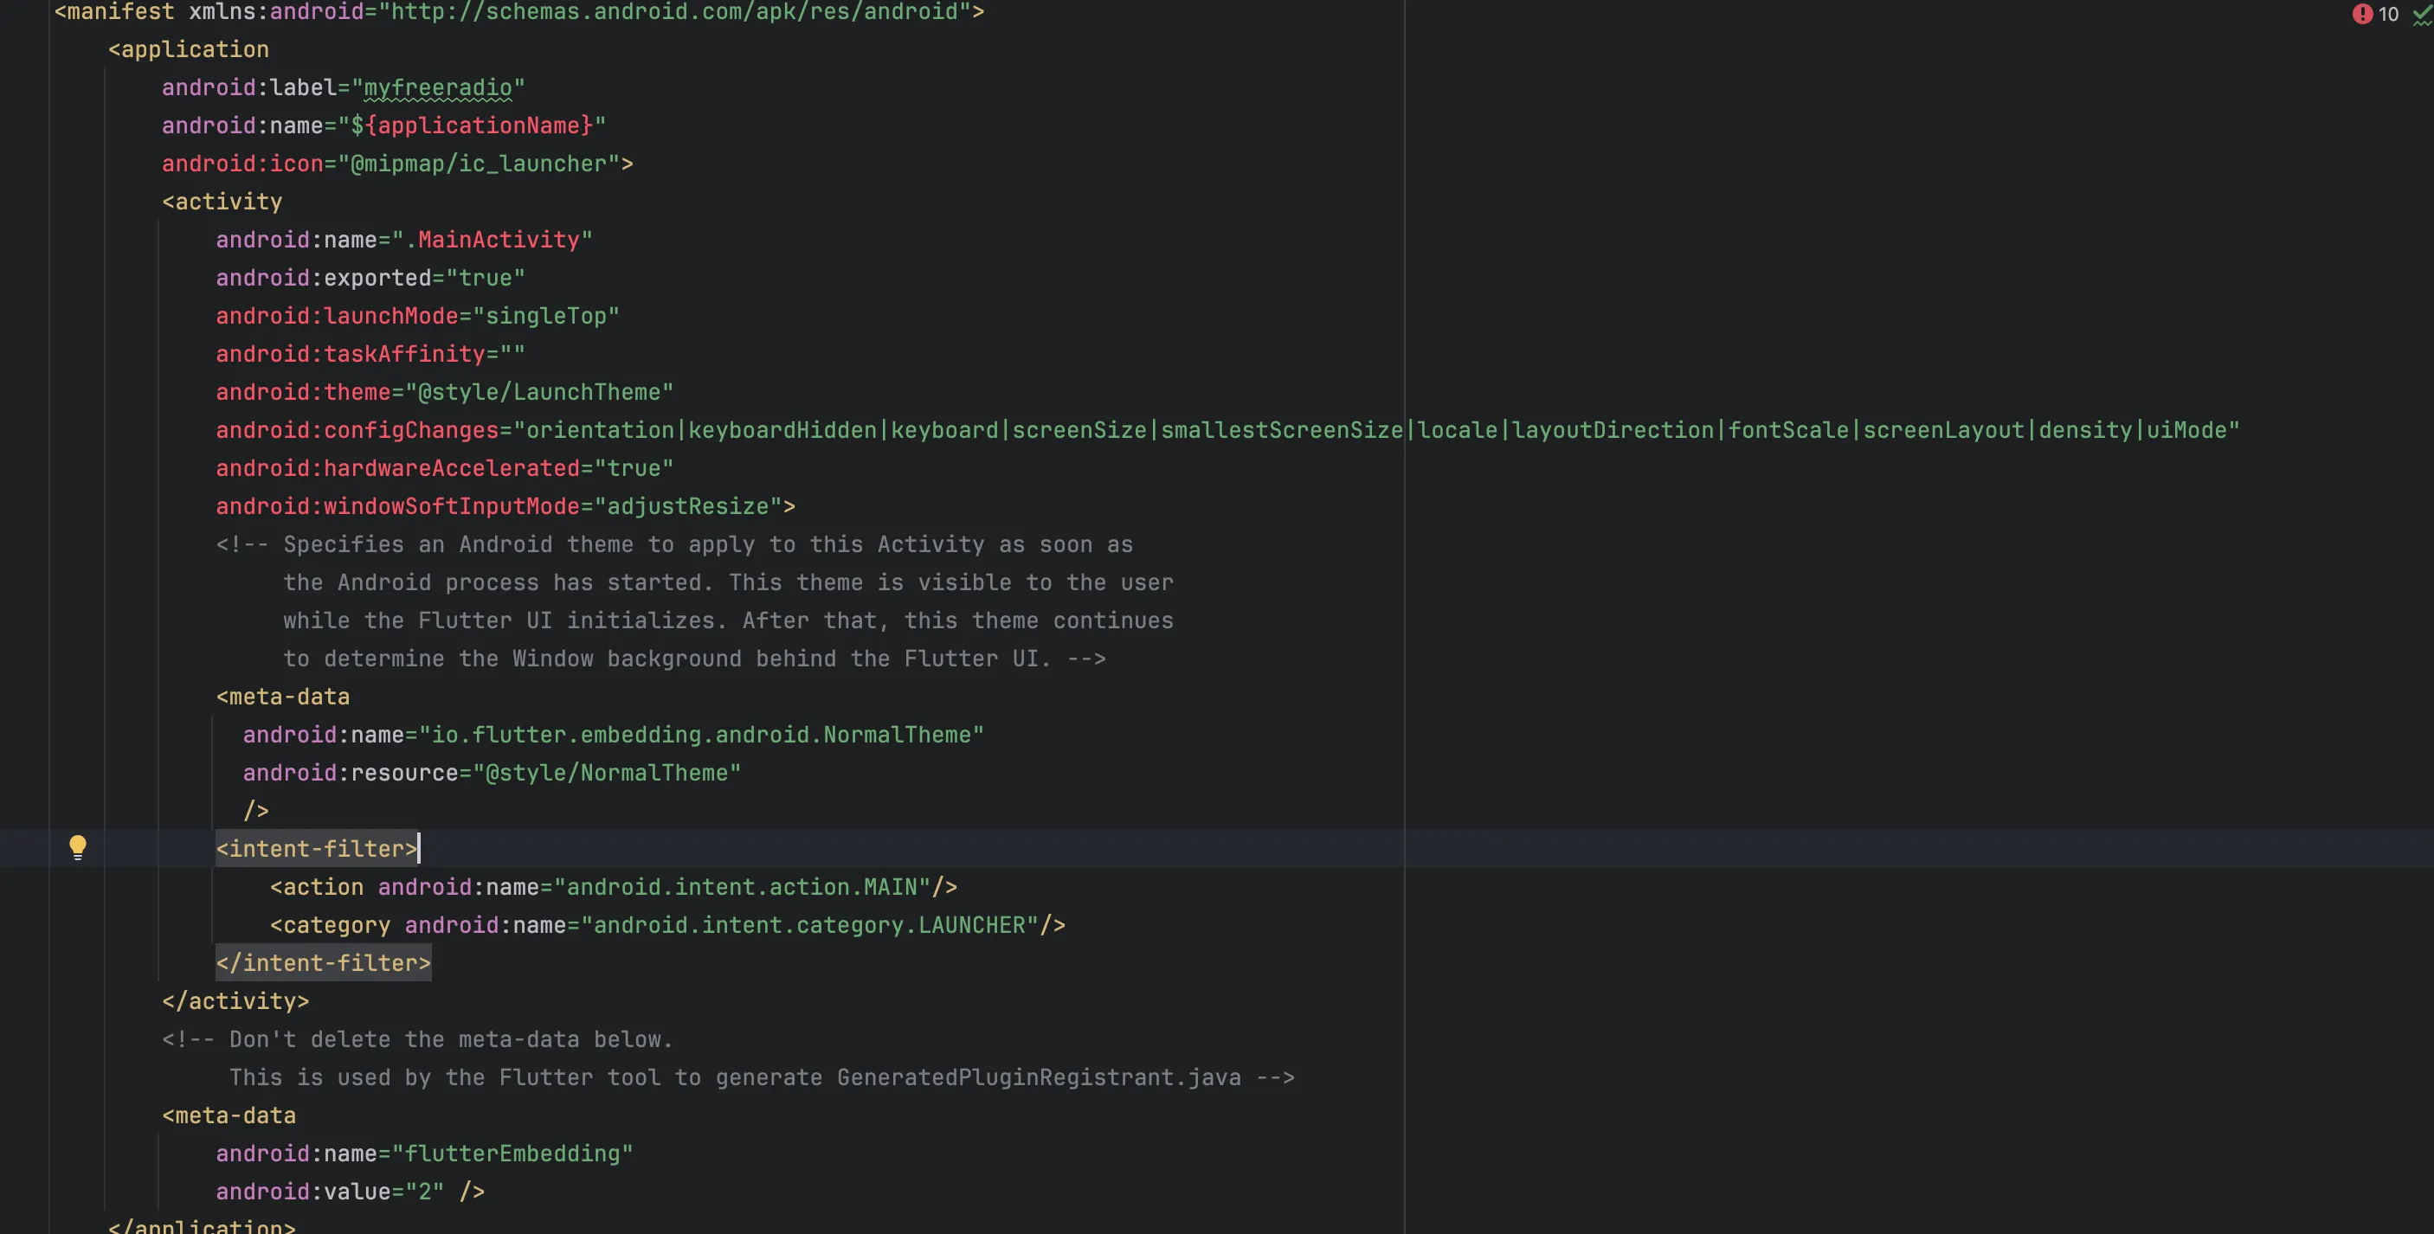Click the android:label="myfreeradio" attribute
The height and width of the screenshot is (1234, 2434).
pos(343,88)
